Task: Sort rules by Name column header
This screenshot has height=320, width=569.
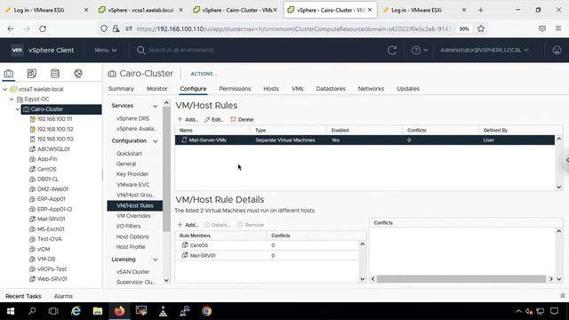Action: (x=186, y=131)
